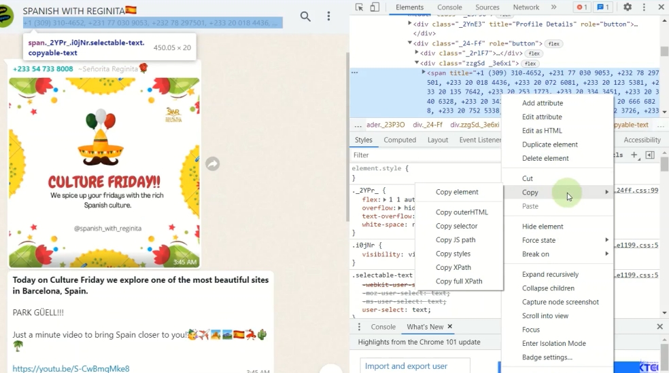
Task: Open the youtu.be video link
Action: 71,368
